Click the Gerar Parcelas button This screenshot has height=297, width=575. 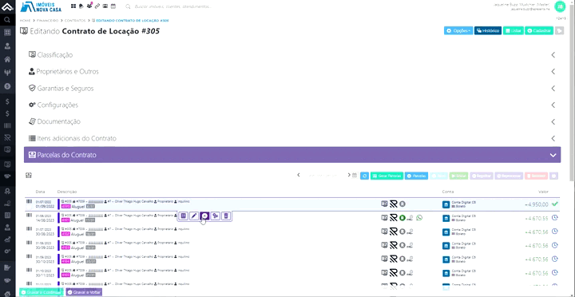click(x=387, y=176)
